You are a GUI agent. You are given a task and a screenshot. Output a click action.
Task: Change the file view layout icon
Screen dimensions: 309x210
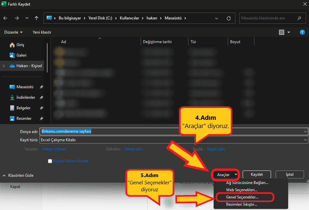click(282, 32)
